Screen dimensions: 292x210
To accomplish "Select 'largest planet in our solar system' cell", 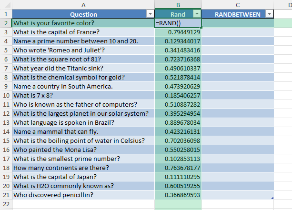I will (83, 113).
